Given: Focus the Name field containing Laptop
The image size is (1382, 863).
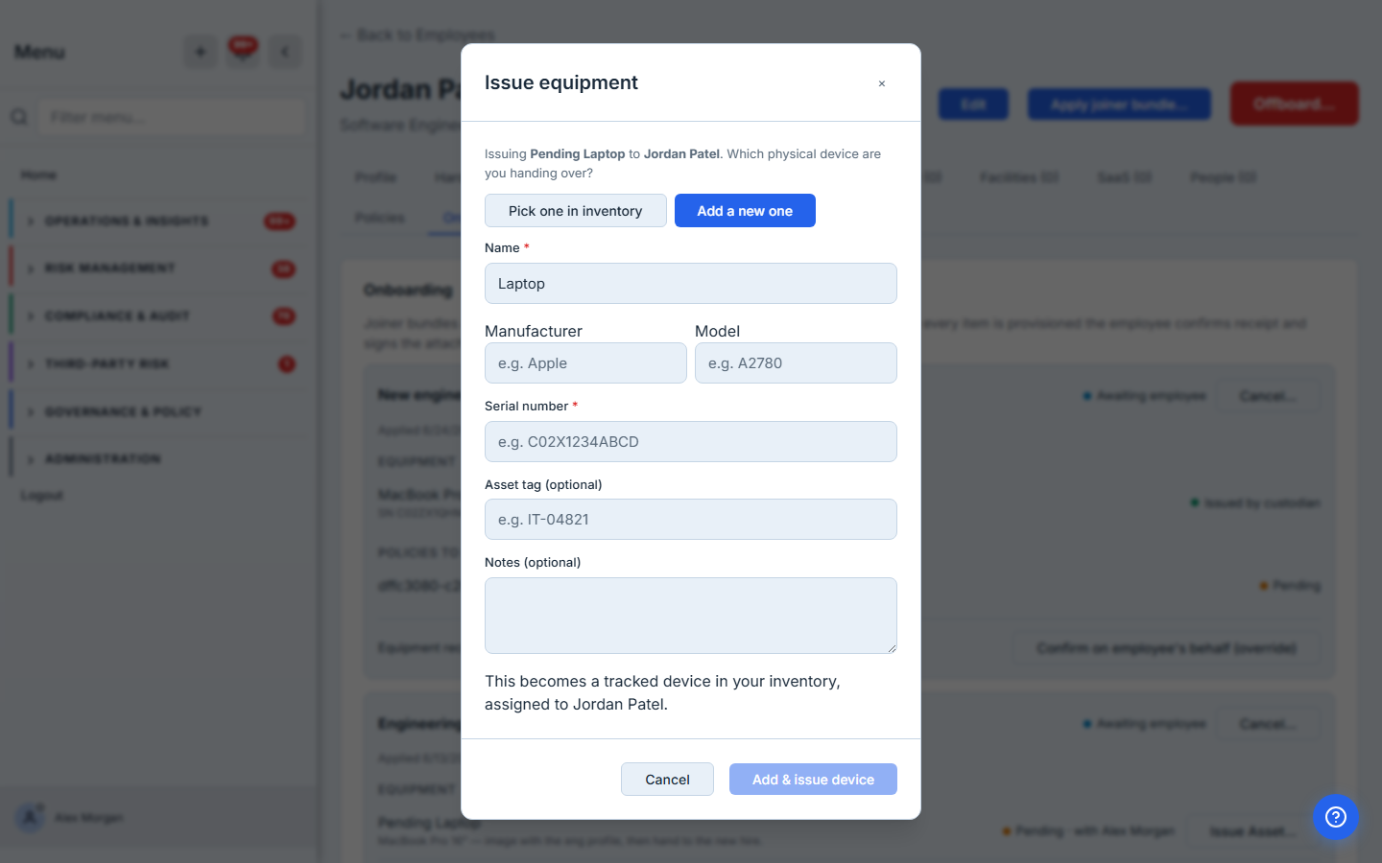Looking at the screenshot, I should coord(691,284).
